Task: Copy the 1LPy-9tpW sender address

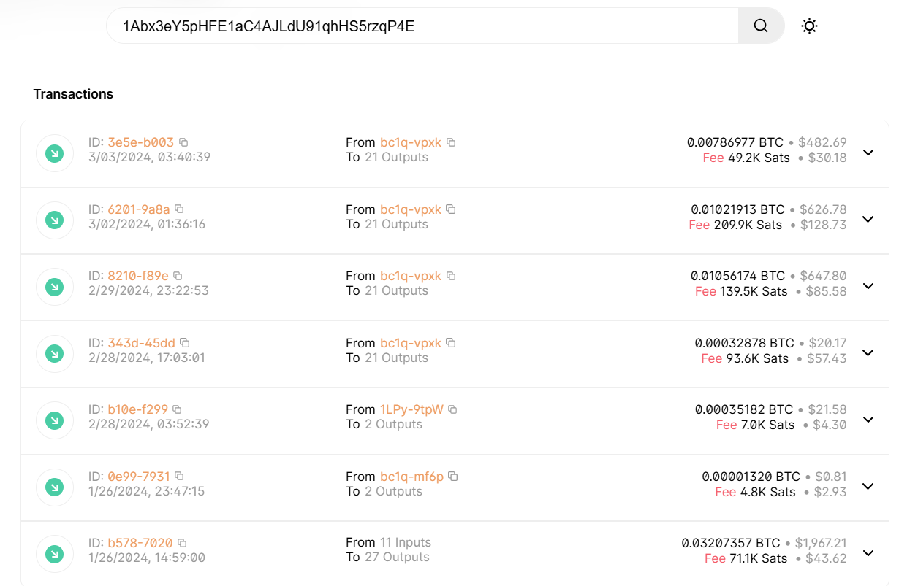Action: (x=453, y=409)
